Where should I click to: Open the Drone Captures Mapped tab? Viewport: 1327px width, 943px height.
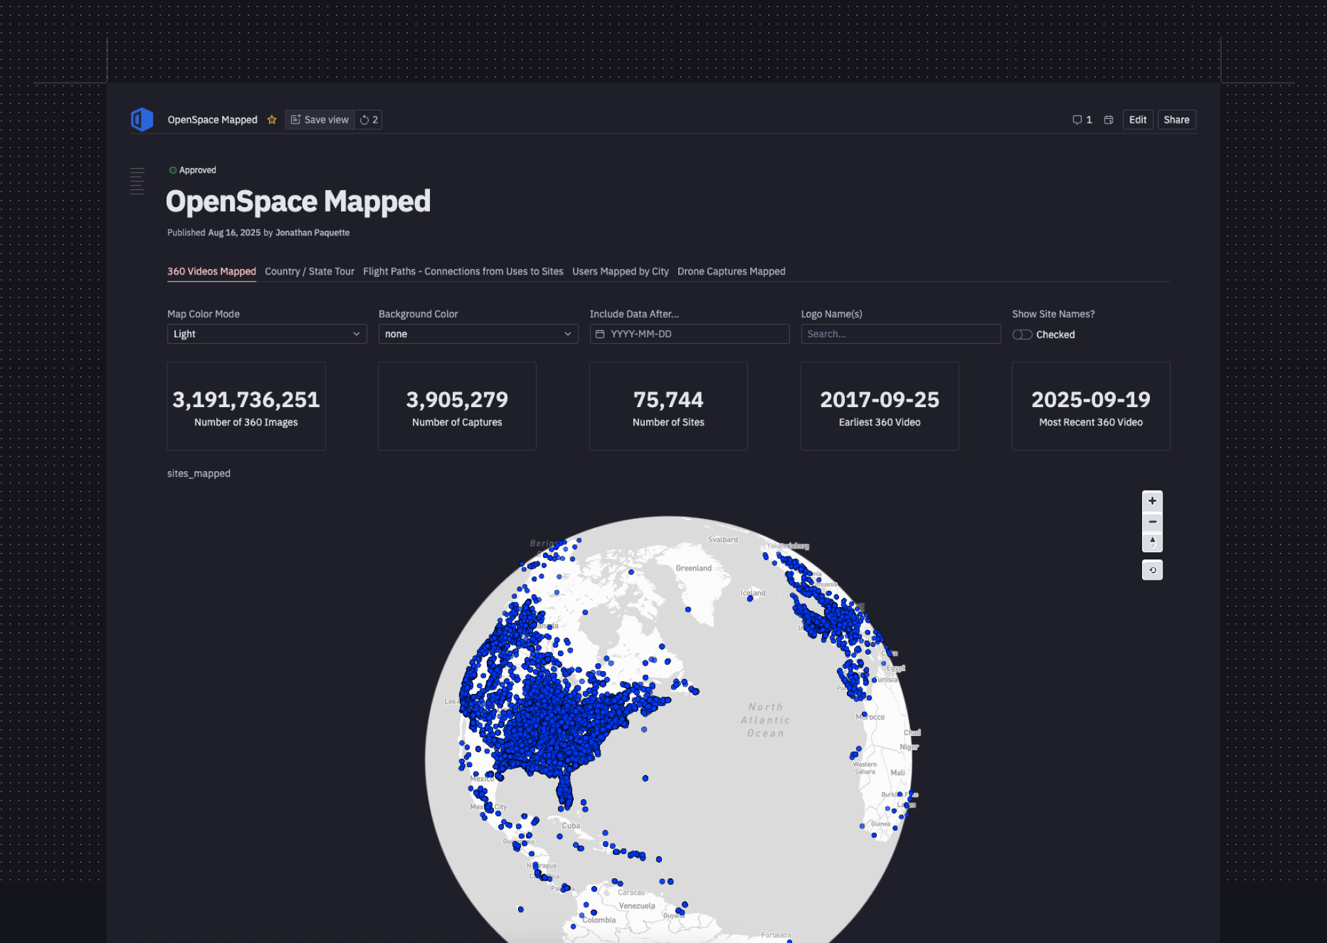pyautogui.click(x=730, y=271)
